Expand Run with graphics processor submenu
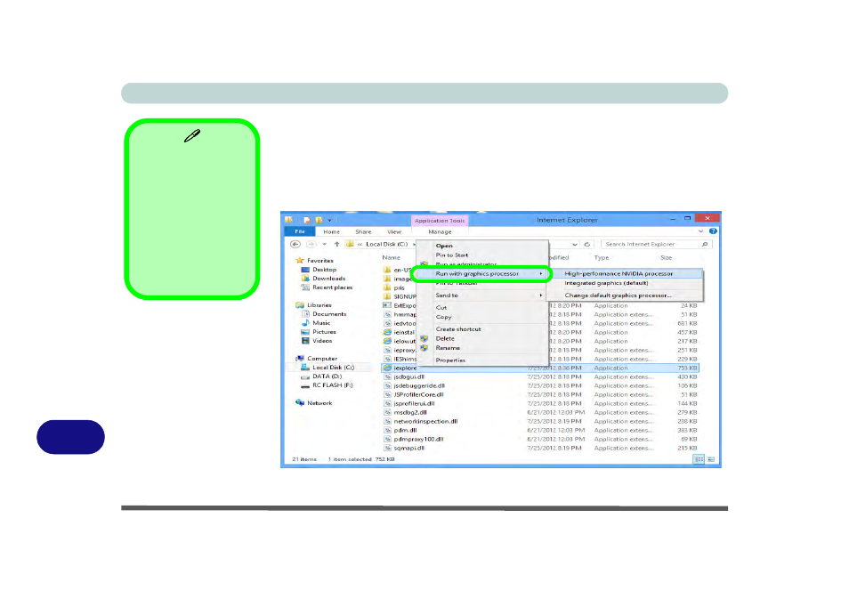The height and width of the screenshot is (599, 849). (x=481, y=274)
